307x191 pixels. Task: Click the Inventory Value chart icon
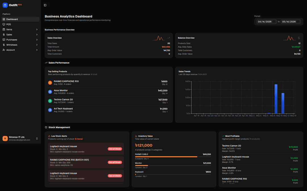click(136, 136)
